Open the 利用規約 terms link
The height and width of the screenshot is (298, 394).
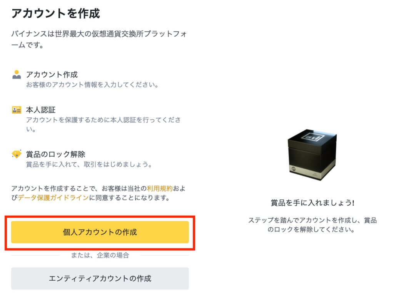pyautogui.click(x=160, y=188)
